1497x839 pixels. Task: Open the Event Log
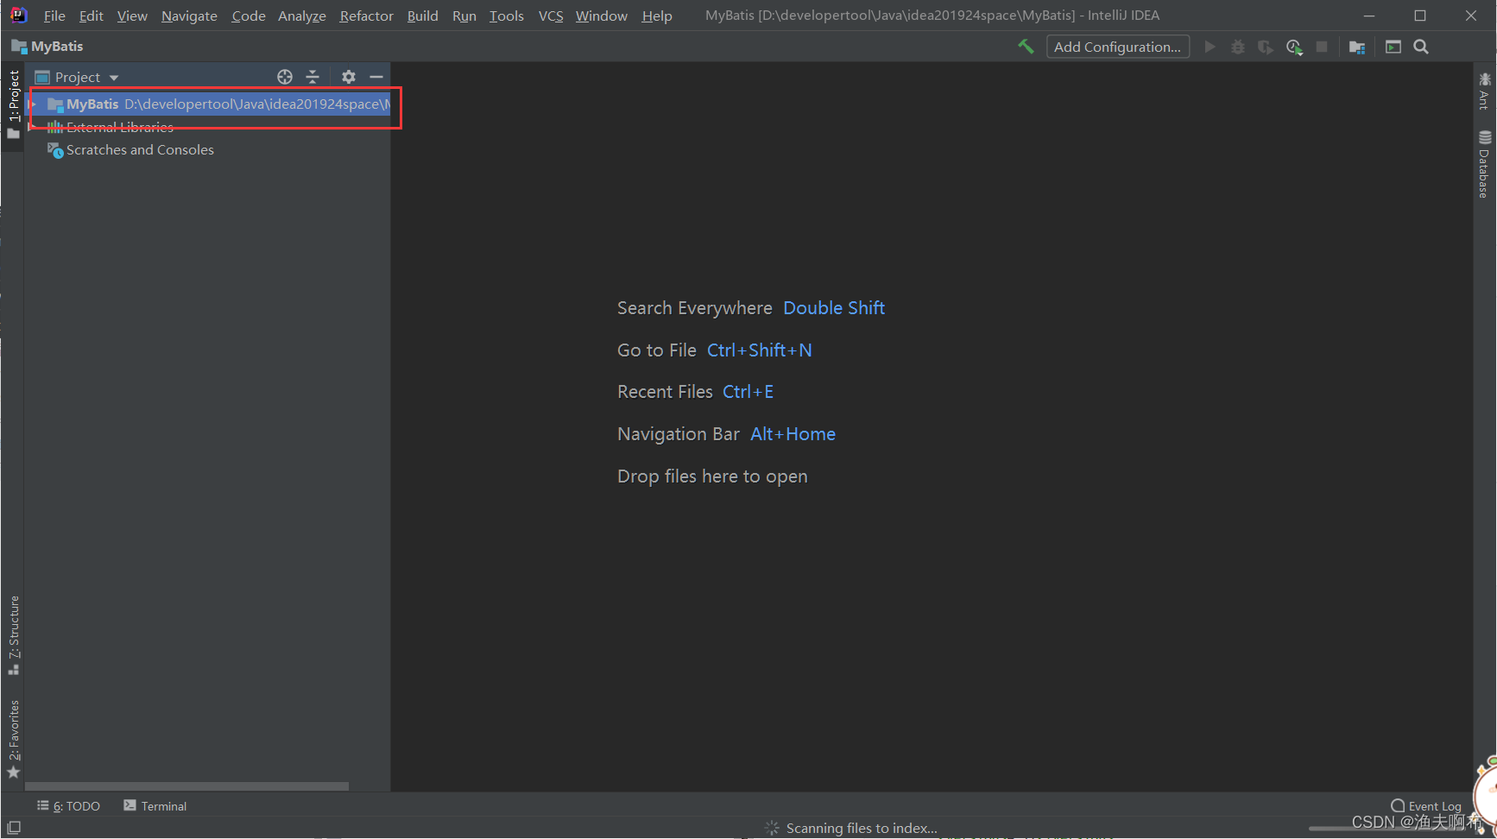tap(1426, 806)
